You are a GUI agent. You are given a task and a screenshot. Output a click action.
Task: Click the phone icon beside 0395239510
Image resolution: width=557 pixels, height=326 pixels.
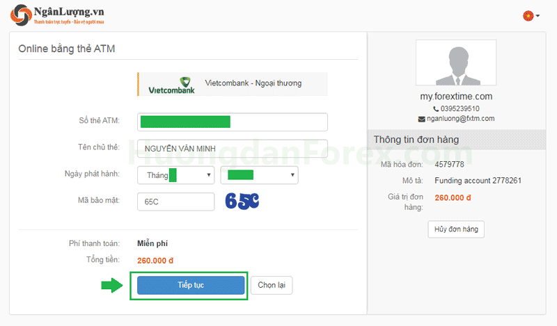436,109
